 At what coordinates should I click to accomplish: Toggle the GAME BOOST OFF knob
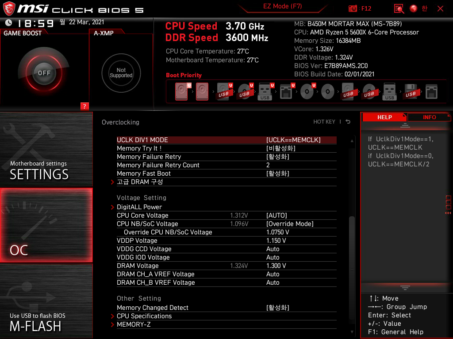[x=44, y=73]
